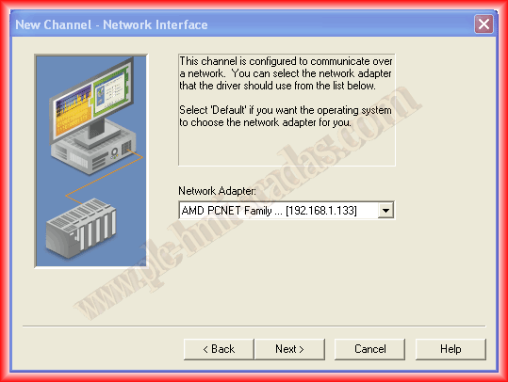Click the desktop computer base unit graphic
Screen dimensions: 508x382
click(x=93, y=150)
